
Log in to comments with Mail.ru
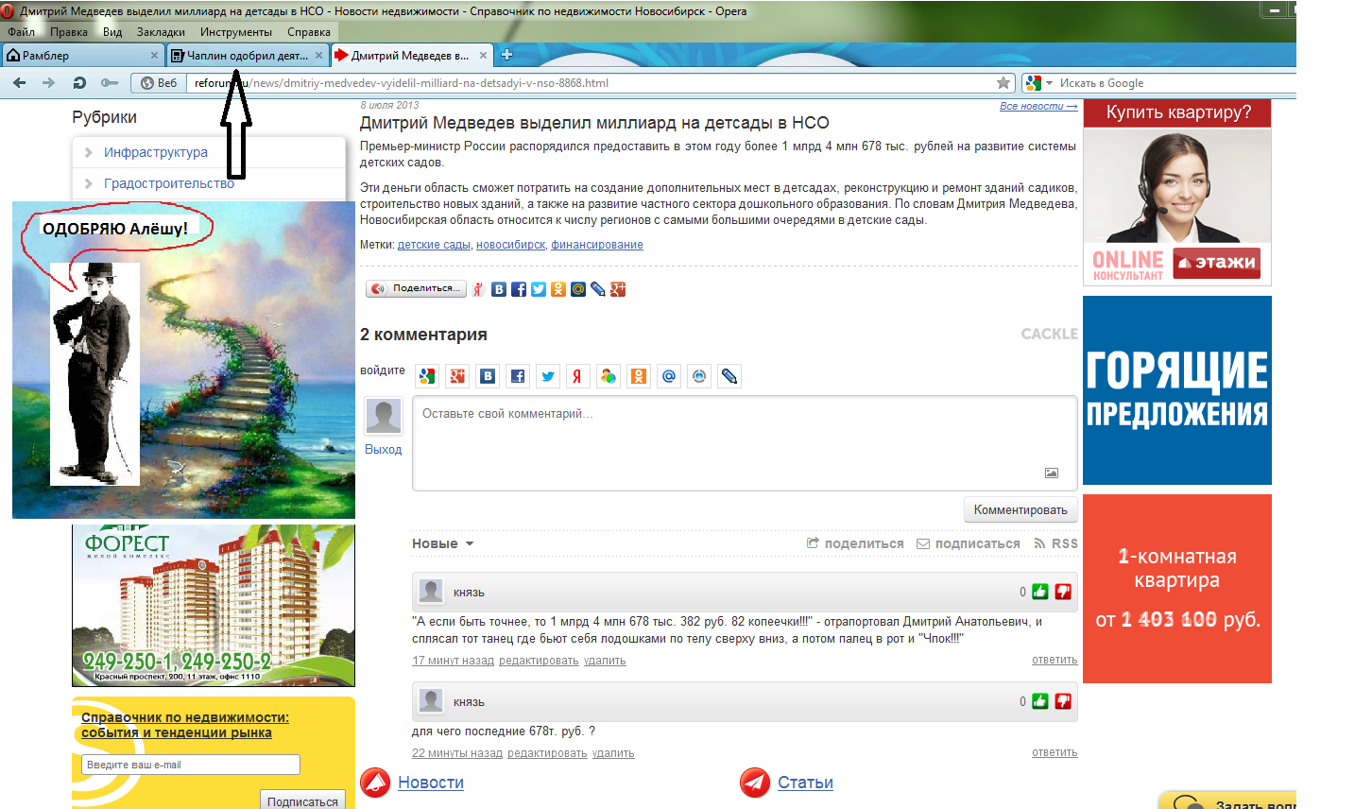[669, 376]
